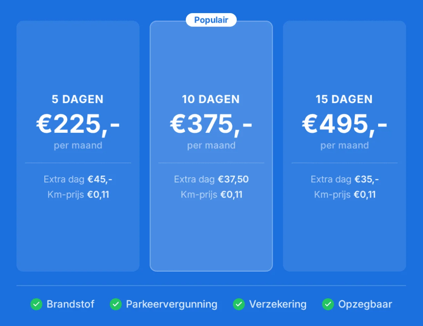Screen dimensions: 423x326
Task: Click the Populair badge above the middle plan
Action: 211,20
